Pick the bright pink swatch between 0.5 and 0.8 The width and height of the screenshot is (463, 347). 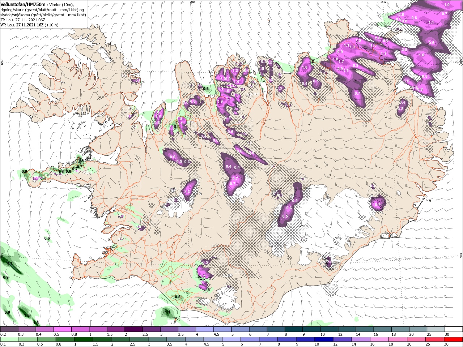point(62,329)
